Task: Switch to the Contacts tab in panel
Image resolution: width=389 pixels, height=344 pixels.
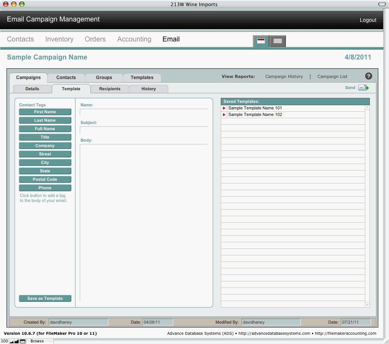Action: (66, 78)
